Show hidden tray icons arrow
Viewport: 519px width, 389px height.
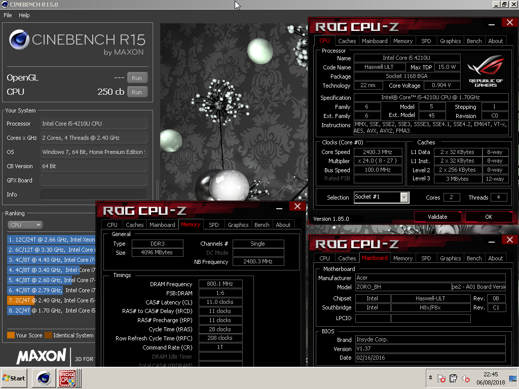click(x=430, y=377)
